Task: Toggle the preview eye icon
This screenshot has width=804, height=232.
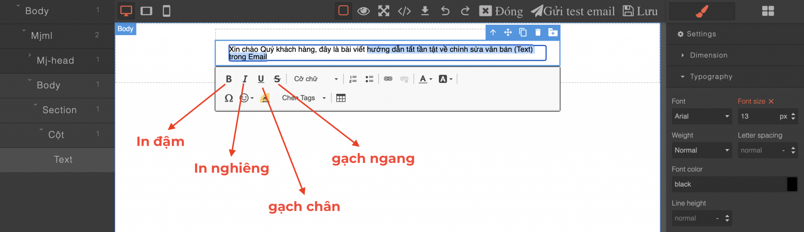Action: point(363,11)
